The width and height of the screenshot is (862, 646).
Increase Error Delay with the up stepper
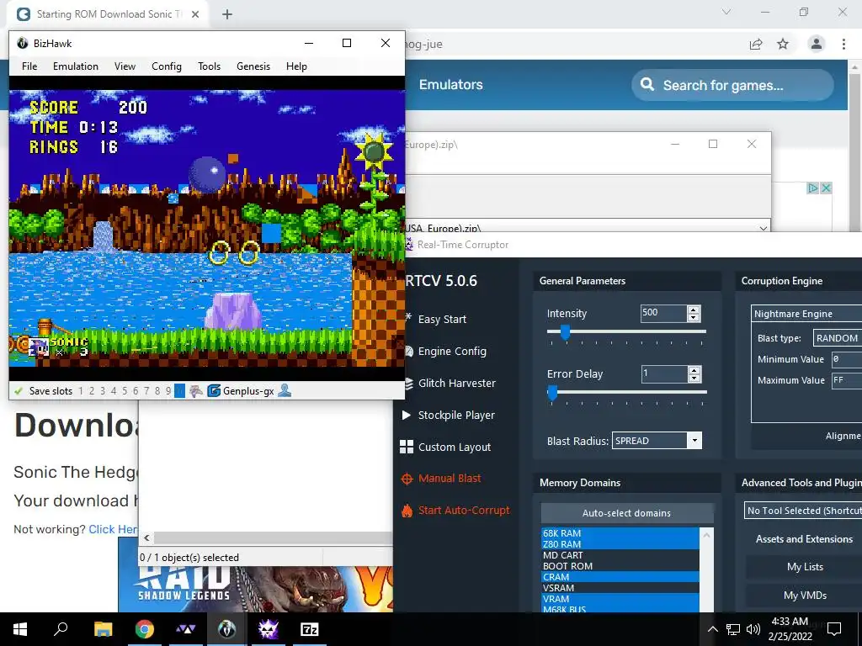[x=694, y=370]
